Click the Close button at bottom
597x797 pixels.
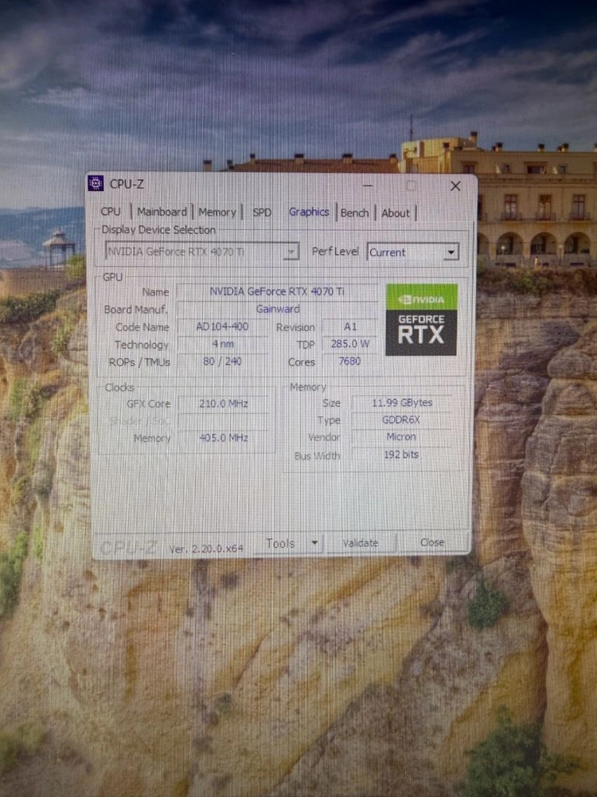[432, 543]
